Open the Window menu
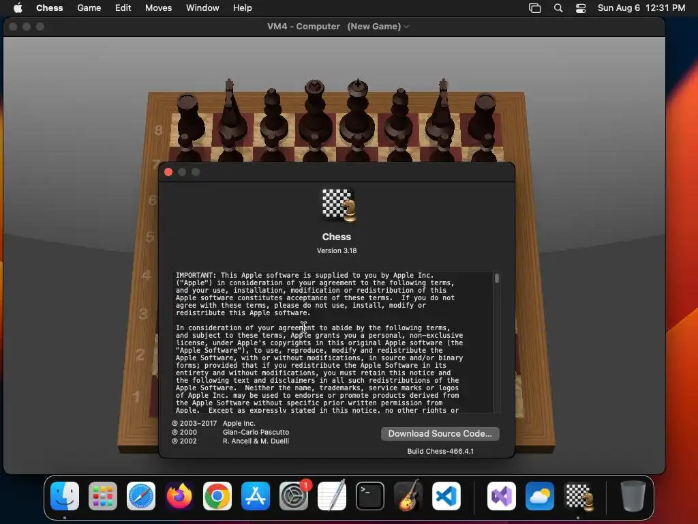 tap(202, 8)
